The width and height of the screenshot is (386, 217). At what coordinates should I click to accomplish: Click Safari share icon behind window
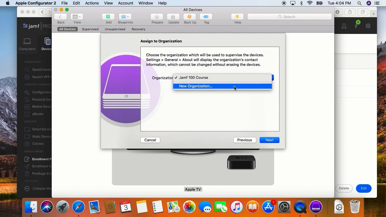click(x=350, y=12)
